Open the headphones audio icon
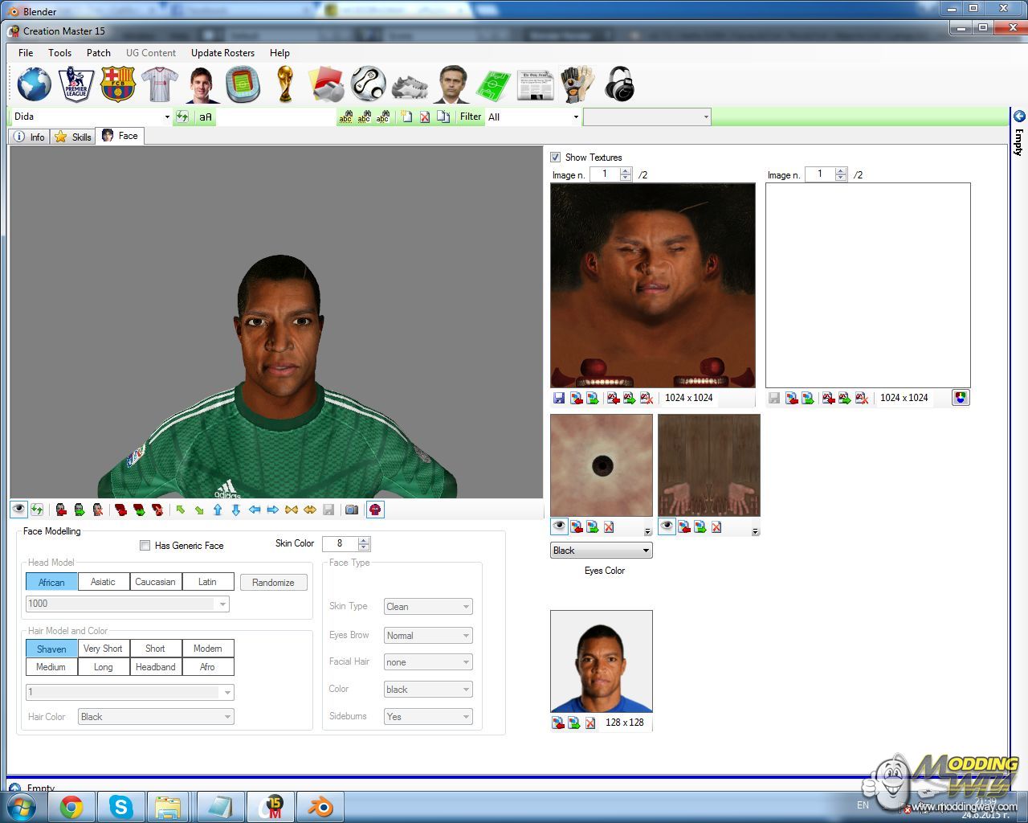This screenshot has width=1028, height=823. pyautogui.click(x=619, y=84)
